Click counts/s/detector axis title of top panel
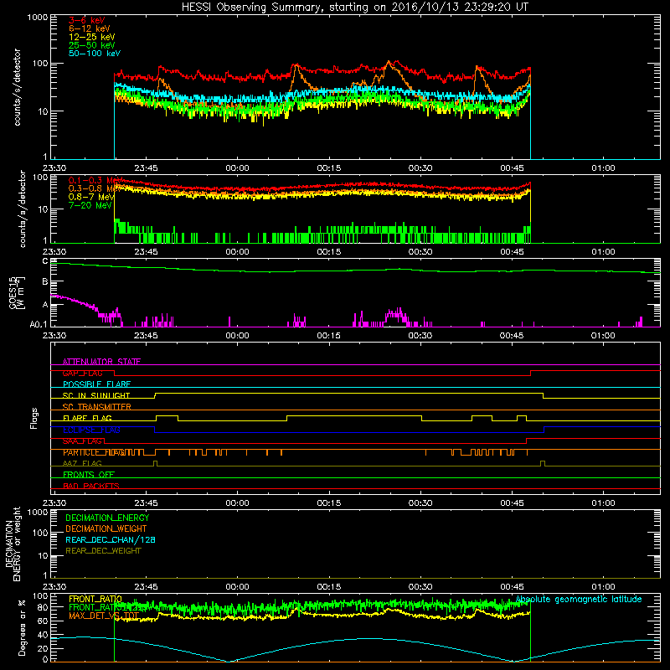This screenshot has height=670, width=670. point(17,87)
